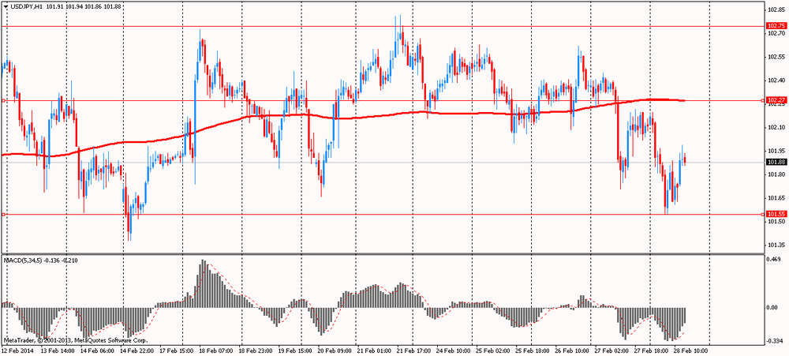Click the 18 Feb 07:00 time label
Screen dimensions: 789x356
coord(215,349)
